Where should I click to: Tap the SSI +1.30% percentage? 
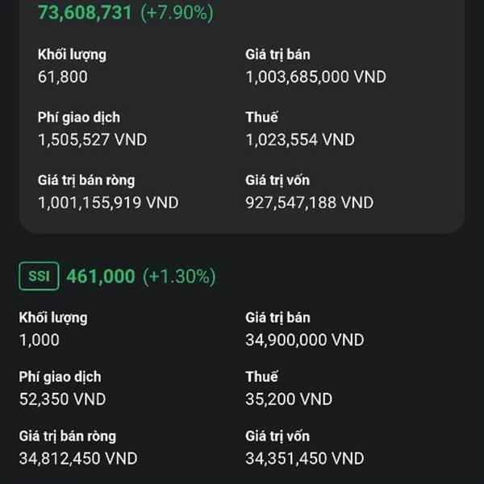click(x=179, y=276)
